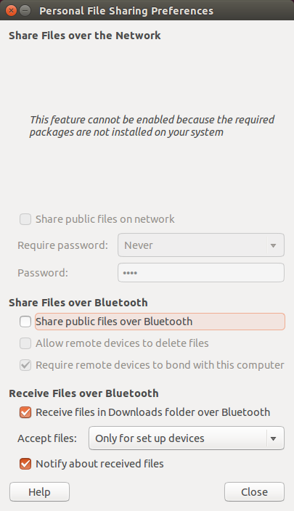Image resolution: width=294 pixels, height=511 pixels.
Task: Tick the Share public files over Bluetooth checkbox
Action: [25, 322]
